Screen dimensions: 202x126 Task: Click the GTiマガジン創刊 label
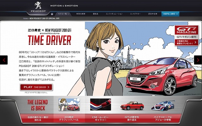[x=187, y=37]
